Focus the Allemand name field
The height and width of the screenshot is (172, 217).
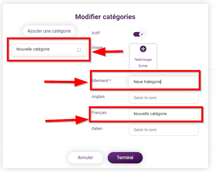click(164, 82)
